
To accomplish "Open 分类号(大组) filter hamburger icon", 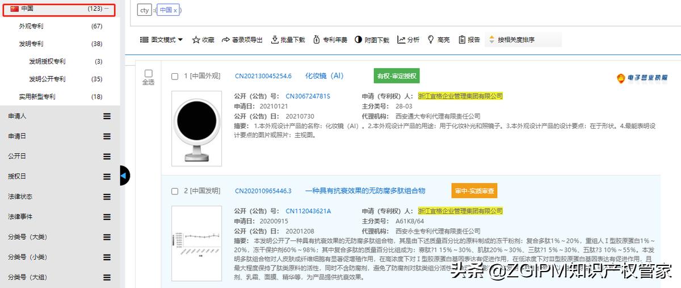I will (x=107, y=277).
